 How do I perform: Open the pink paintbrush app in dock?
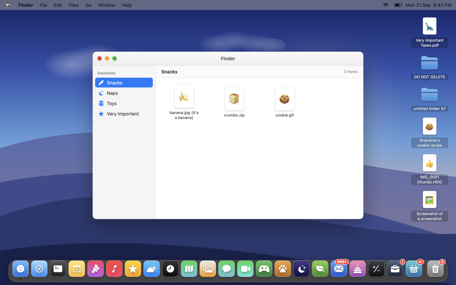point(95,269)
